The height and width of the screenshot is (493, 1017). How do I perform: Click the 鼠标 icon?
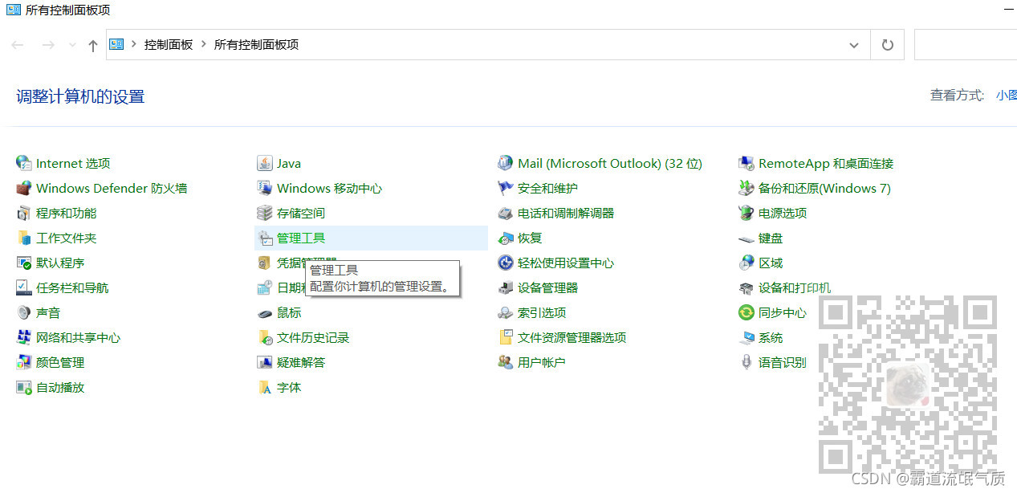click(264, 312)
